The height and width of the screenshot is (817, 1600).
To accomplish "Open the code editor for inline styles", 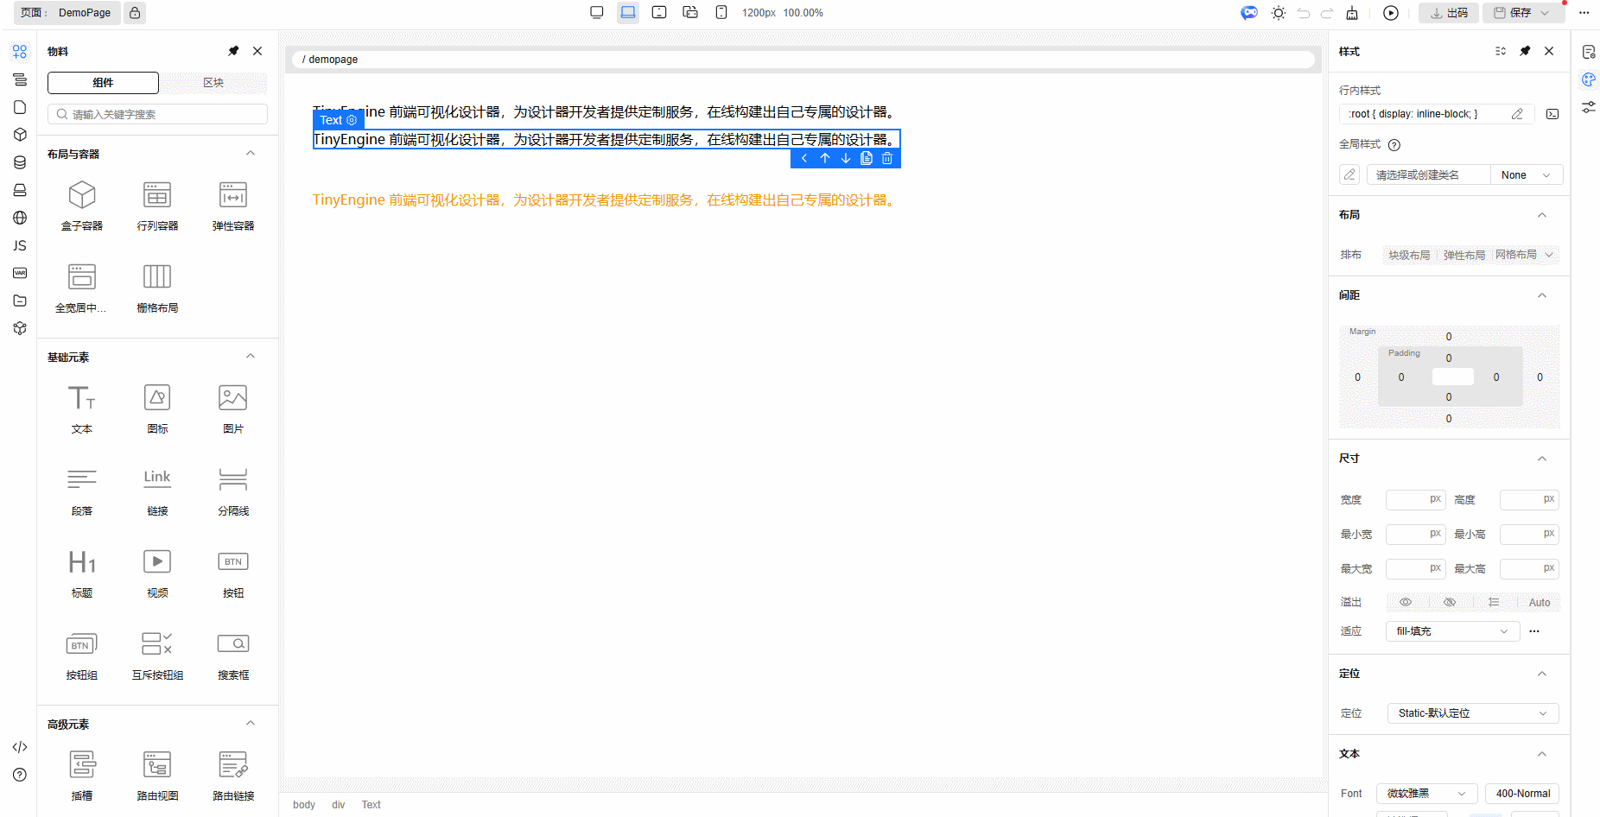I will click(1552, 114).
